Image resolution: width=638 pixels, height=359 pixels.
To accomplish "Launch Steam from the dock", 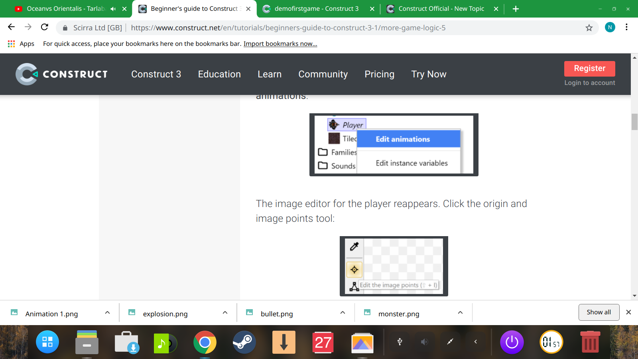I will [244, 342].
